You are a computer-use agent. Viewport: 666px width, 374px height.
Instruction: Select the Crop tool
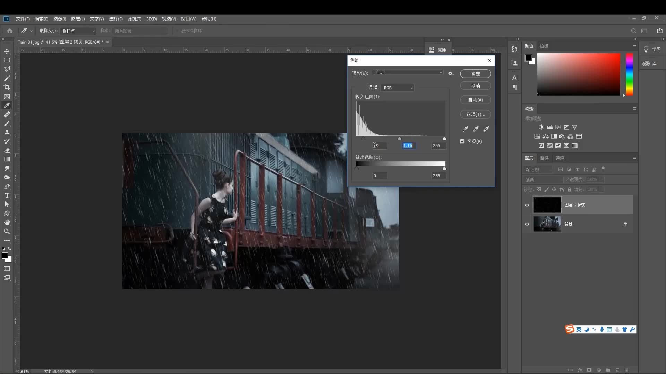coord(7,87)
